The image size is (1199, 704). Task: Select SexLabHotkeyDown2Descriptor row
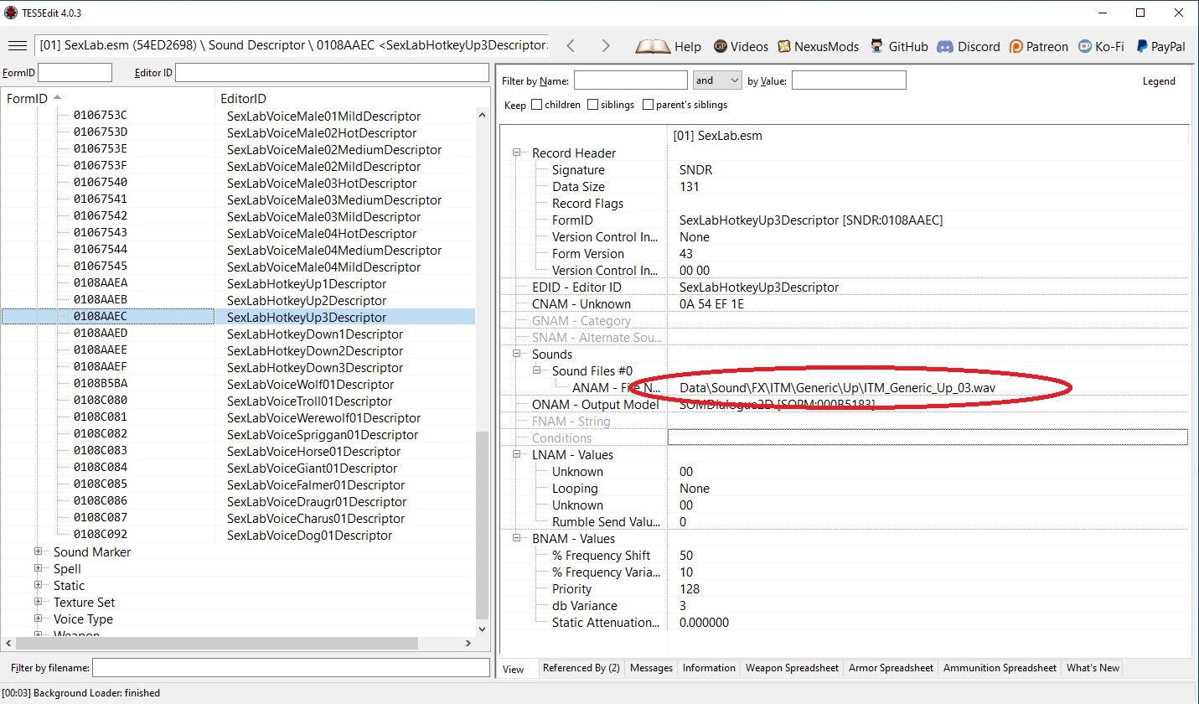238,350
